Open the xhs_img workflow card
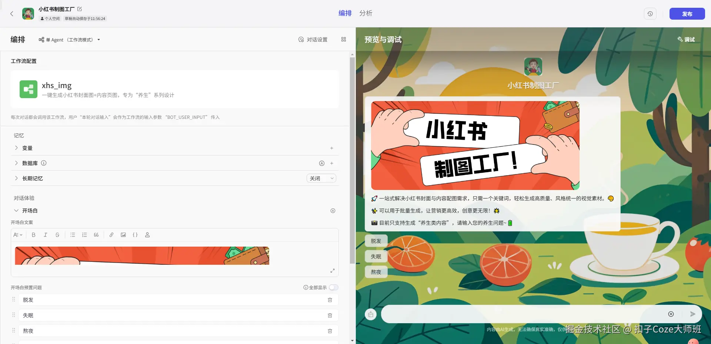The width and height of the screenshot is (711, 344). pyautogui.click(x=175, y=89)
